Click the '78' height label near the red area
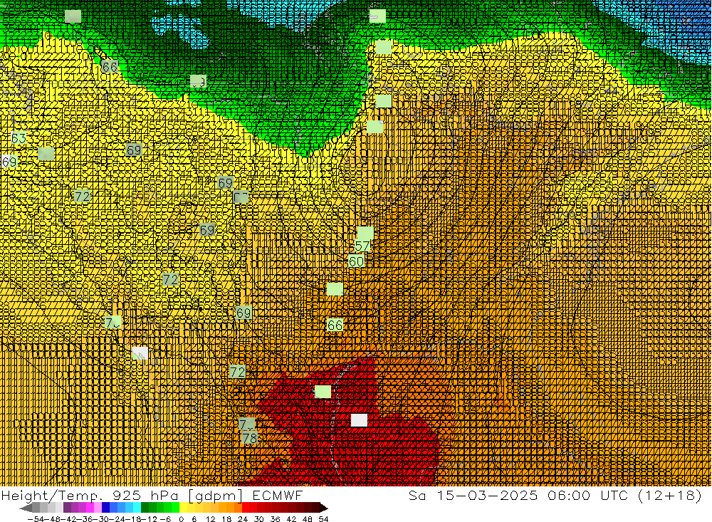 (x=249, y=438)
